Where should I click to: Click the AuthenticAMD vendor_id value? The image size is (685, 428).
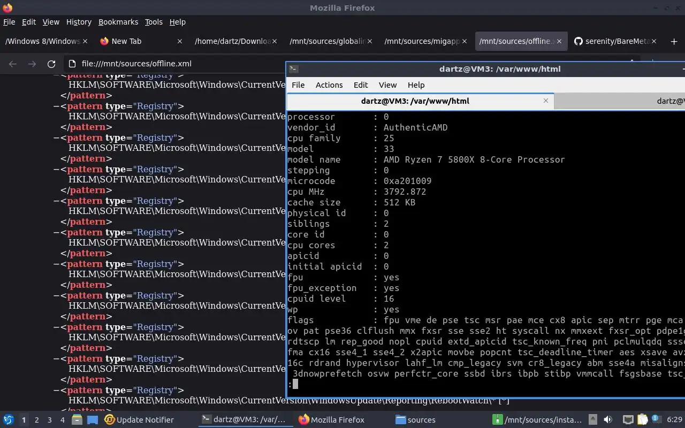415,127
